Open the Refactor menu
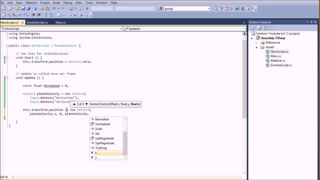The image size is (320, 180). pyautogui.click(x=31, y=2)
